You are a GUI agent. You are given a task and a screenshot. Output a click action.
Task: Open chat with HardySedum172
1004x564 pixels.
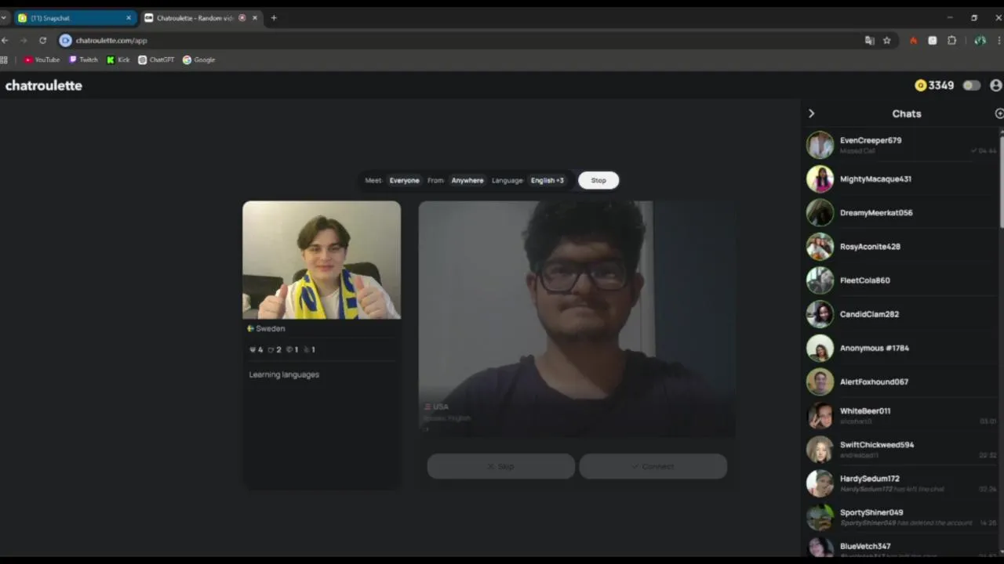point(902,483)
